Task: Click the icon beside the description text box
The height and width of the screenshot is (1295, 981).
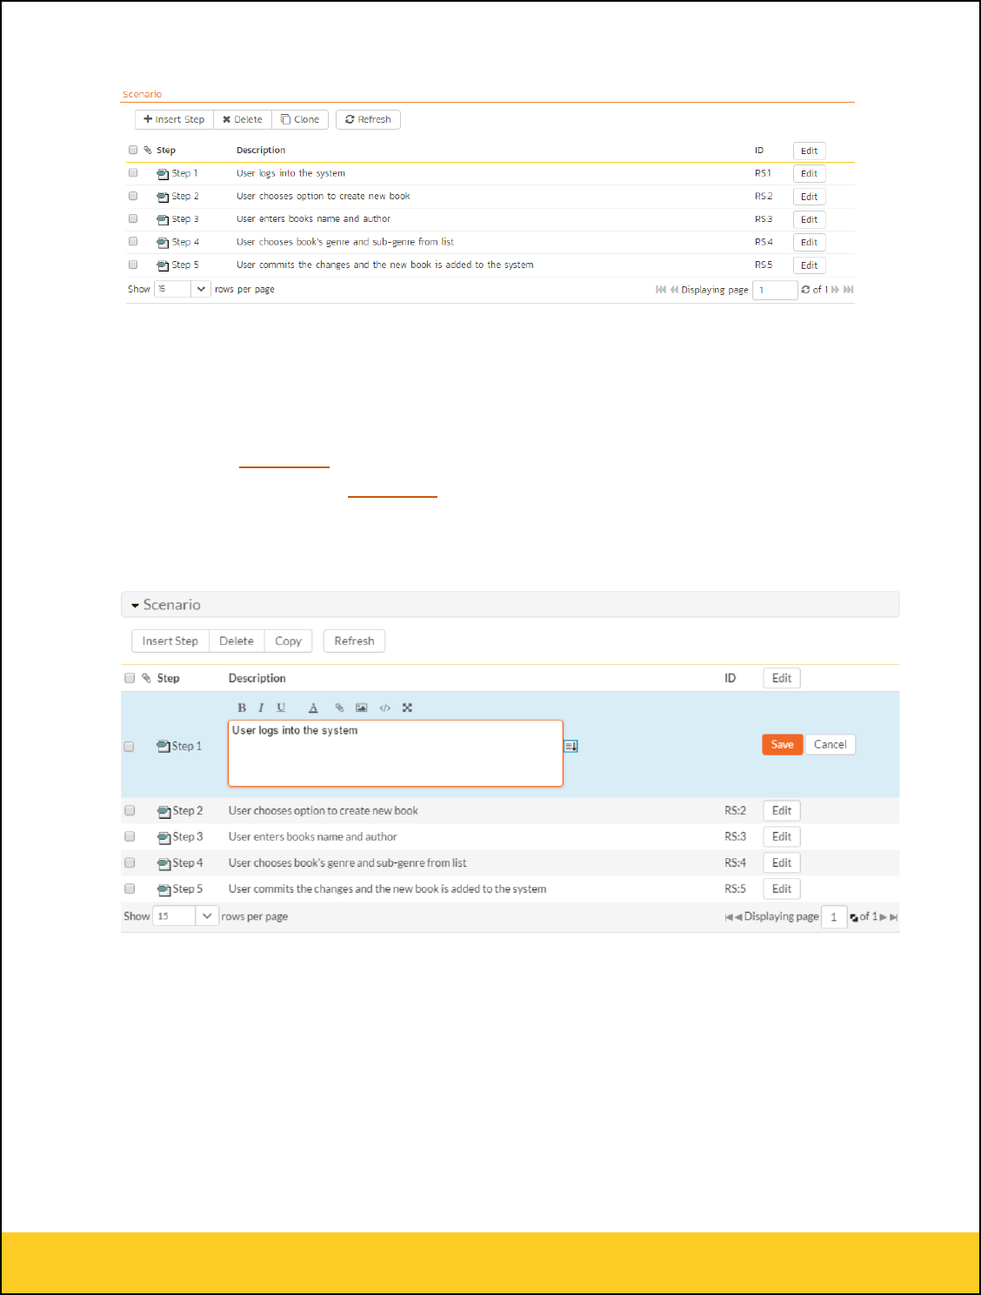Action: (571, 746)
